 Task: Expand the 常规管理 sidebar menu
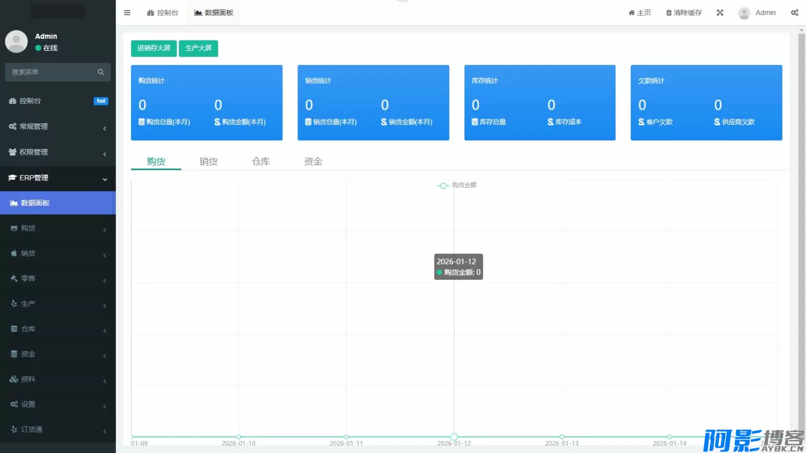click(58, 126)
